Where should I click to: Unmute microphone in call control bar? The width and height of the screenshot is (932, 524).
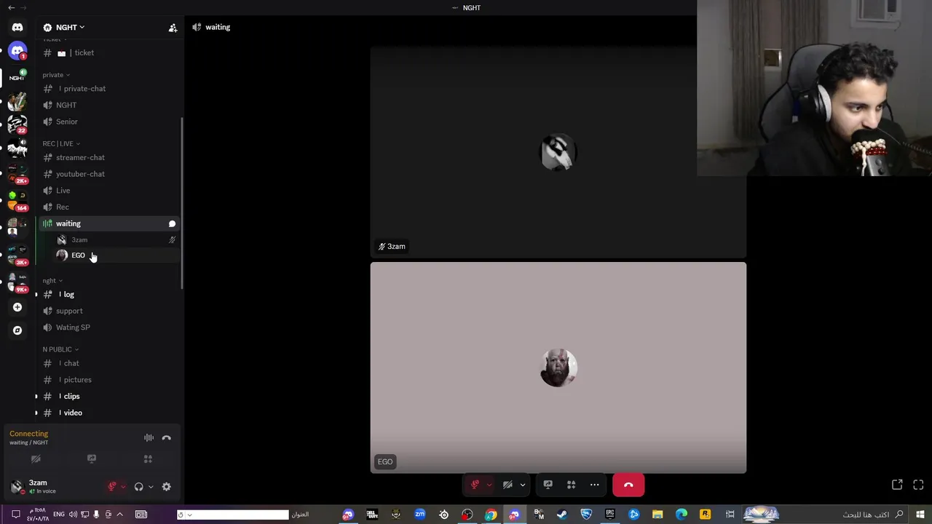point(475,485)
